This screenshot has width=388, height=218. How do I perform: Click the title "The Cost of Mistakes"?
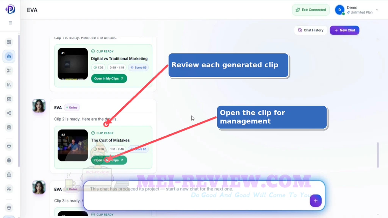click(x=110, y=140)
